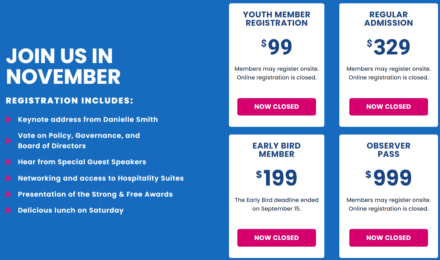Click the Early Bird Member heading
Screen dimensions: 440x260
click(277, 150)
